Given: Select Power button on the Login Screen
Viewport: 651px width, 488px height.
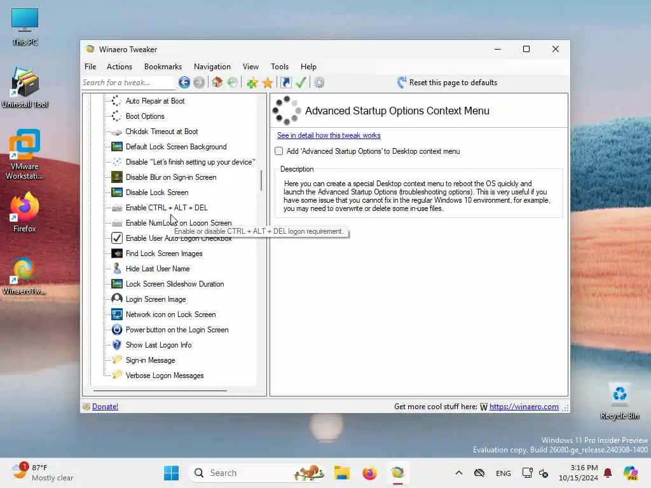Looking at the screenshot, I should pyautogui.click(x=177, y=330).
